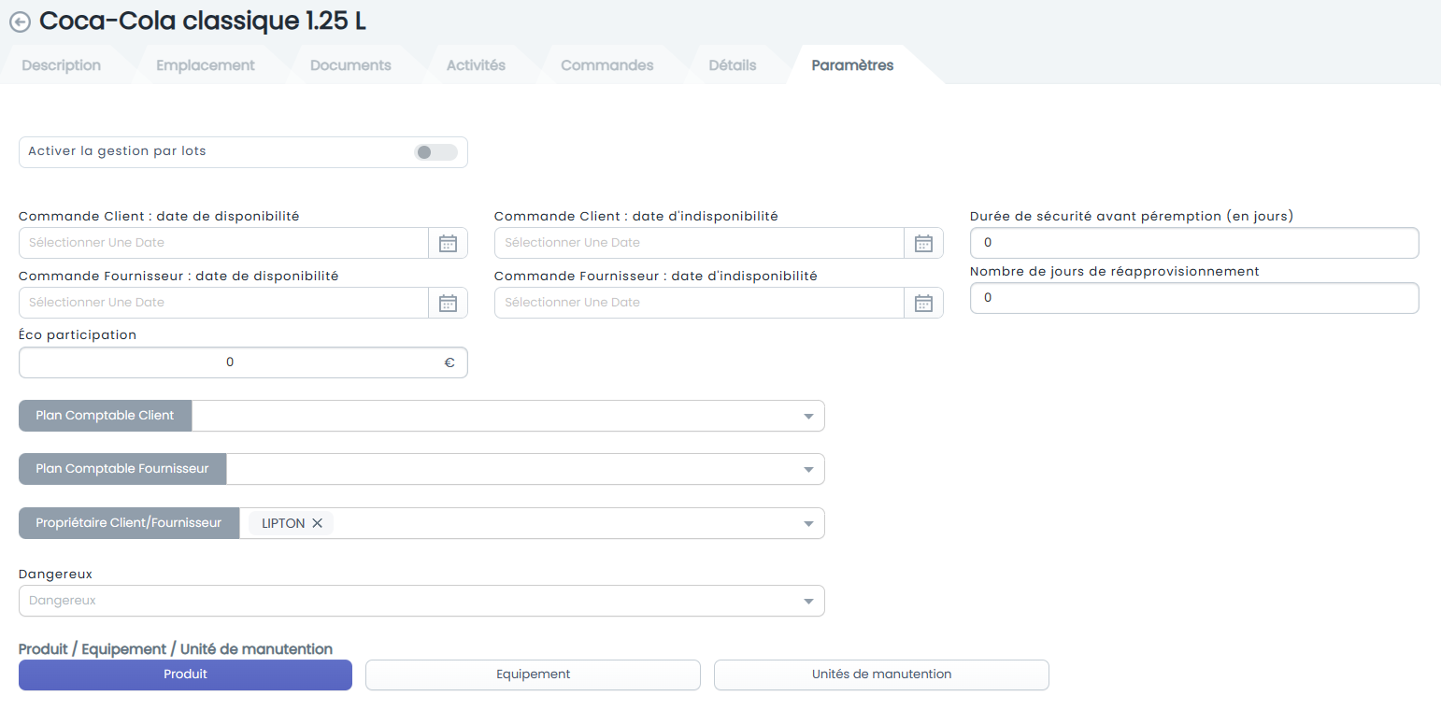Switch to the Emplacement tab
Viewport: 1441px width, 710px height.
pos(206,65)
